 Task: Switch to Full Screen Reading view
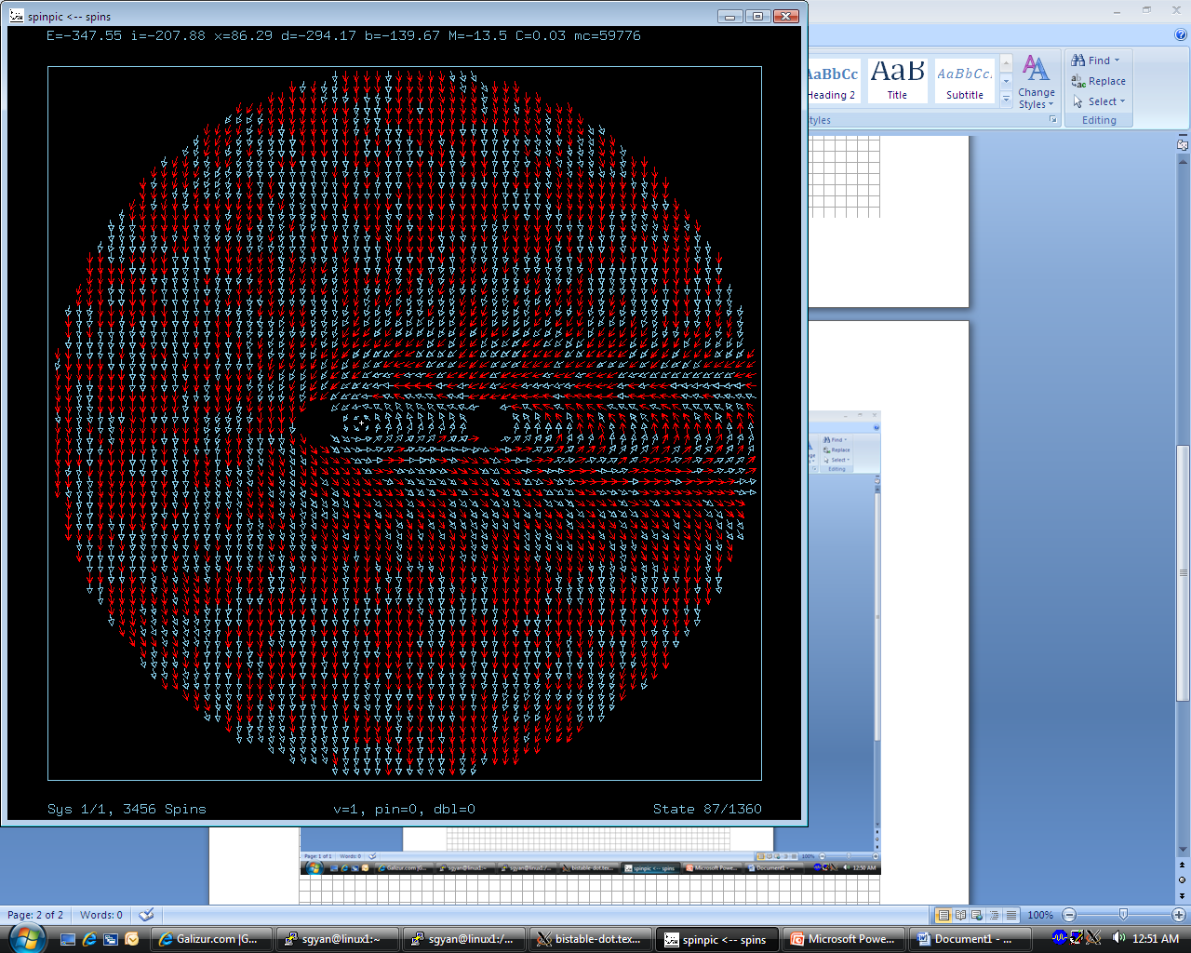[960, 915]
